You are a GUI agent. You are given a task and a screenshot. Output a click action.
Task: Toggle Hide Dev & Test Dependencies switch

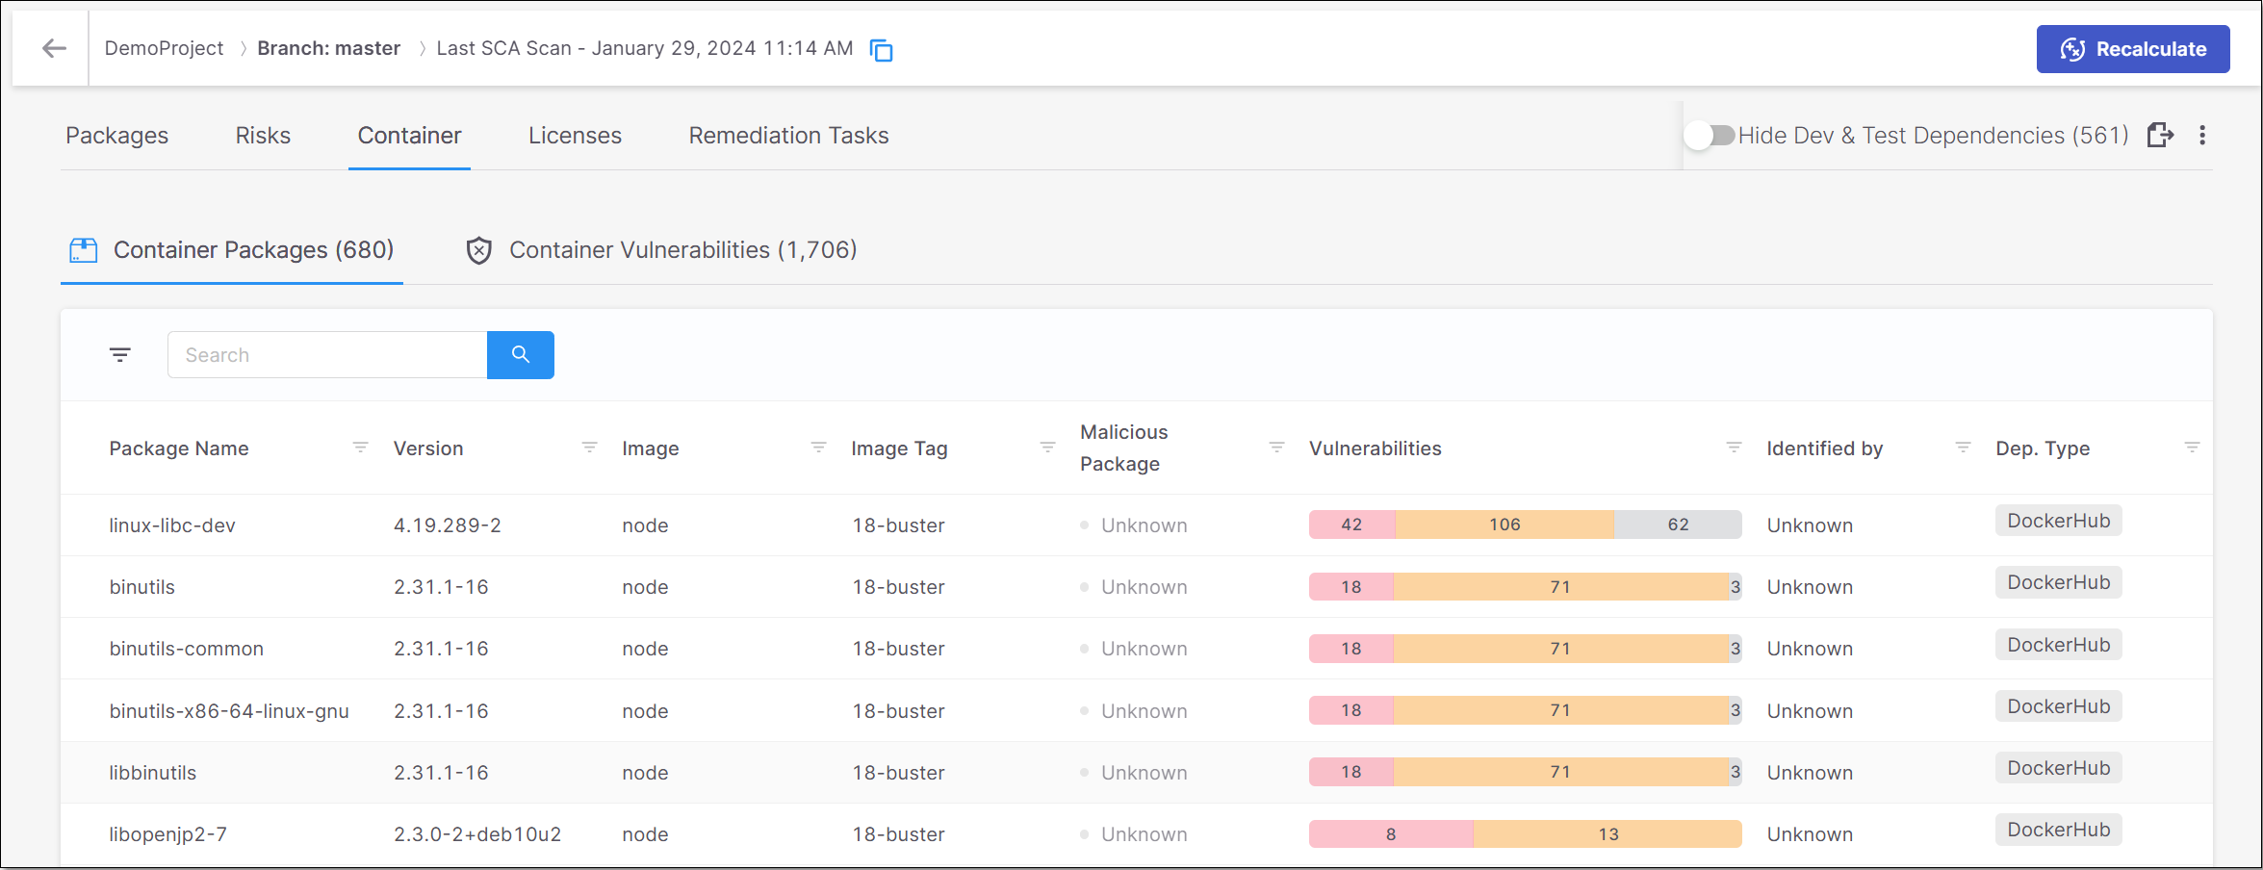[1710, 135]
